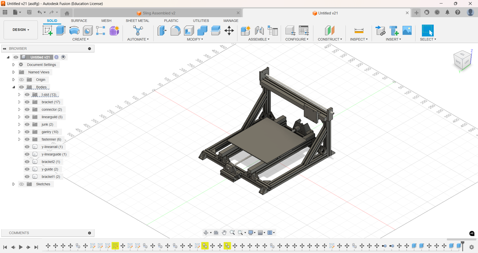The image size is (478, 253).
Task: Click the New Component icon
Action: point(245,31)
